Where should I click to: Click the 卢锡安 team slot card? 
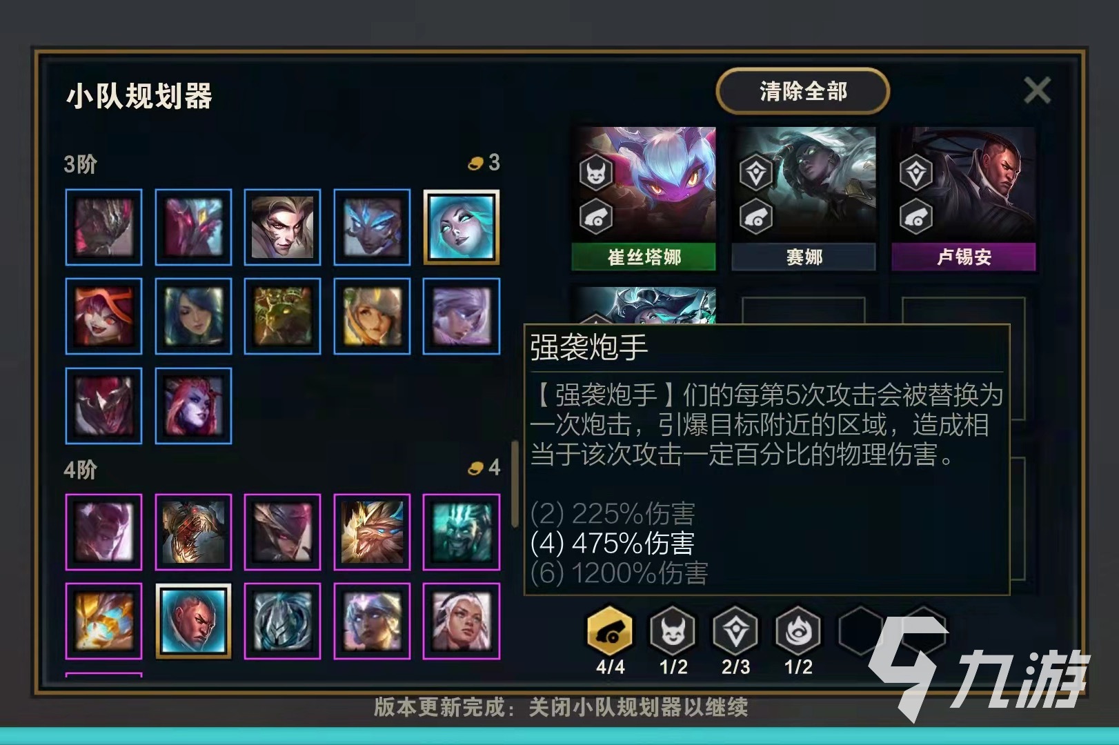(x=964, y=199)
